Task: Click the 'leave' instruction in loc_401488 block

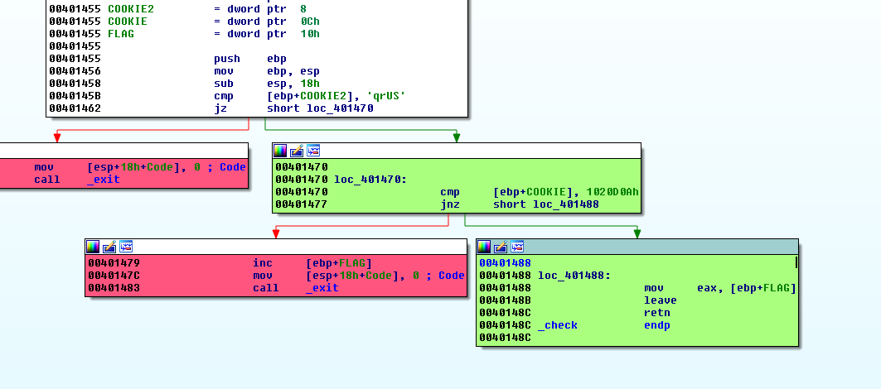Action: click(660, 300)
